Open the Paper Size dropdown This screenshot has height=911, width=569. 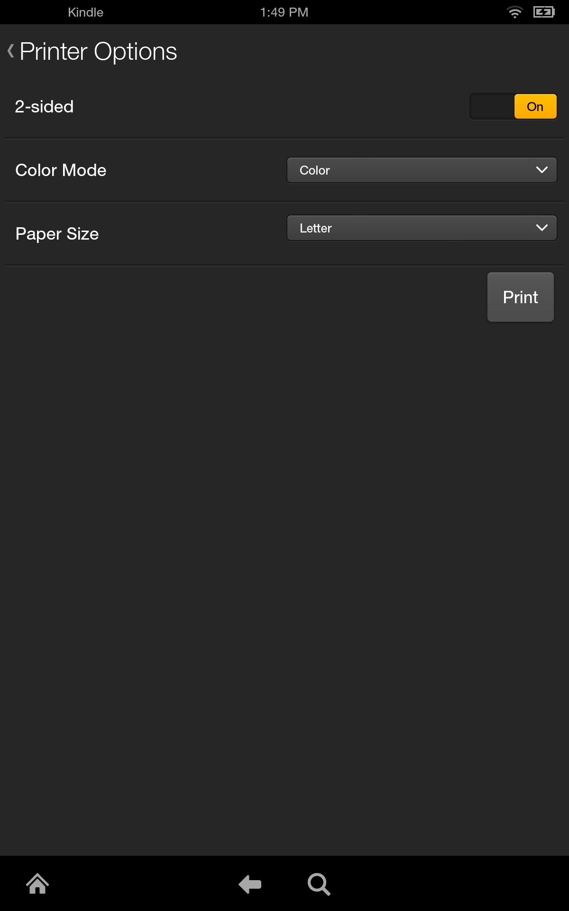tap(422, 228)
